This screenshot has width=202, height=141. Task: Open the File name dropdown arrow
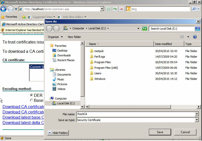pos(197,114)
